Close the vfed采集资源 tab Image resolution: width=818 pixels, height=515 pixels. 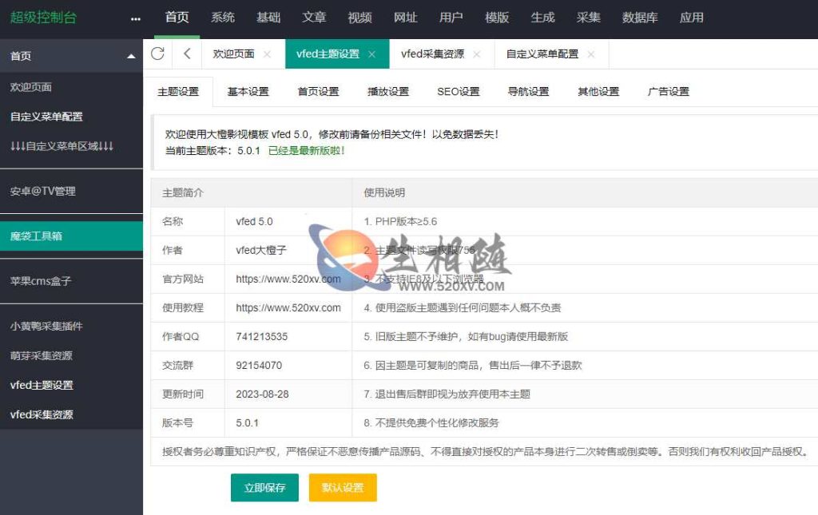coord(476,54)
